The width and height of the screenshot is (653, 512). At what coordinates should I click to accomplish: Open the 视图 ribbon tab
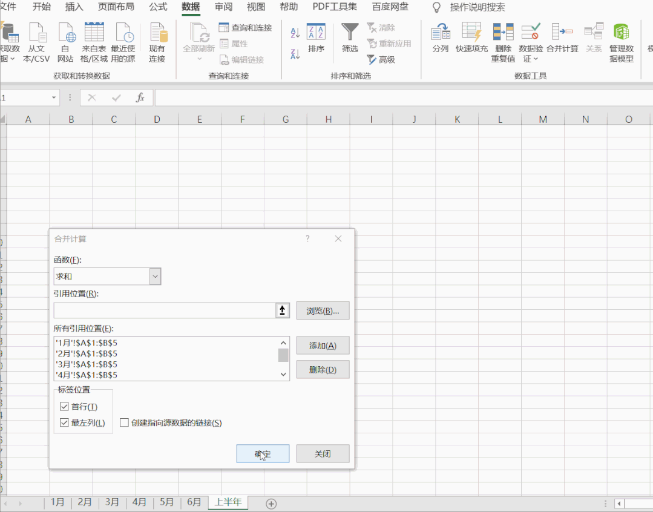click(256, 7)
